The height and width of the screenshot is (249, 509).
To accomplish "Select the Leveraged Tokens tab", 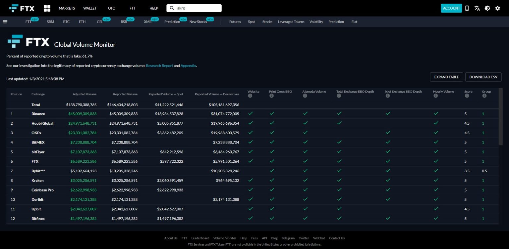I will pos(291,22).
